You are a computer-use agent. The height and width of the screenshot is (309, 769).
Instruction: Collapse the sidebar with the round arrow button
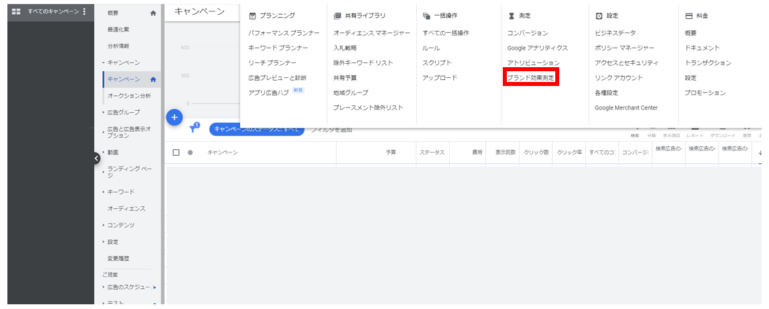tap(97, 158)
